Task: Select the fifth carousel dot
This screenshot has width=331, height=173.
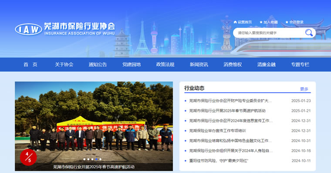Action: pos(100,159)
